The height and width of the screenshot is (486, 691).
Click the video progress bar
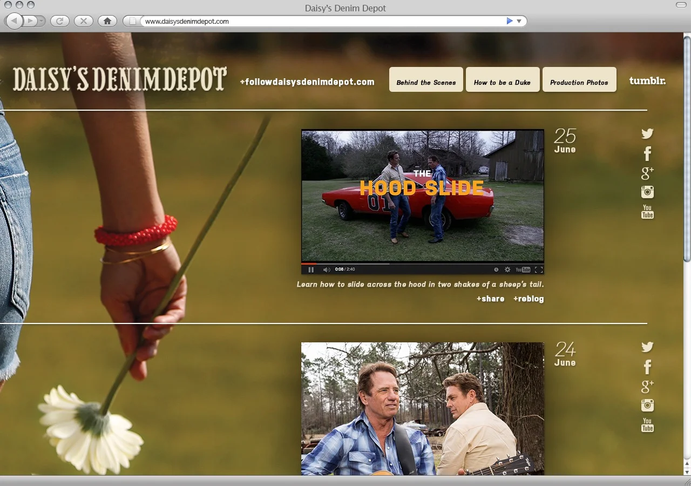[423, 264]
